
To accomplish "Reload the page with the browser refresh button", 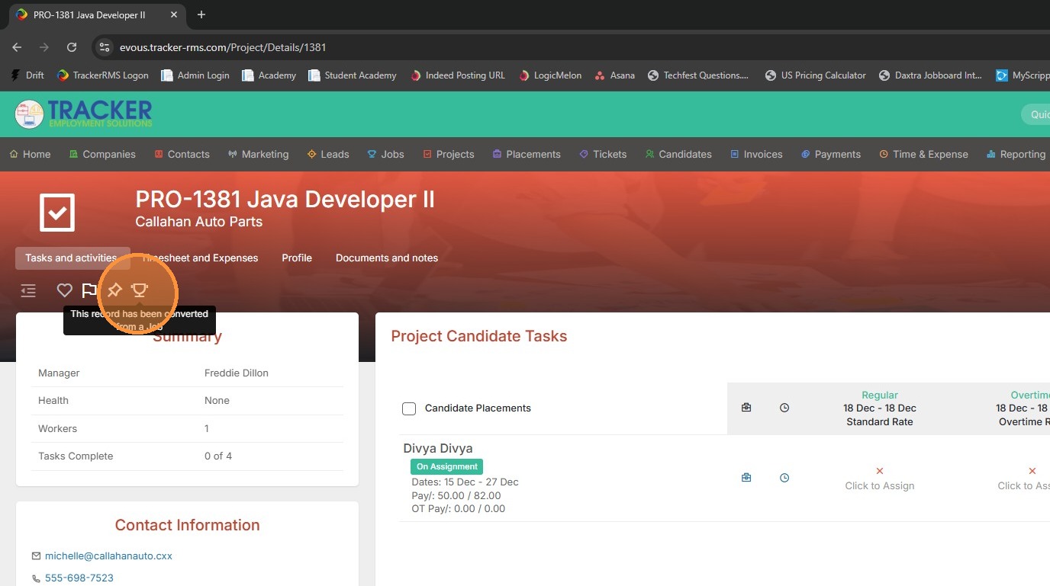I will coord(72,47).
